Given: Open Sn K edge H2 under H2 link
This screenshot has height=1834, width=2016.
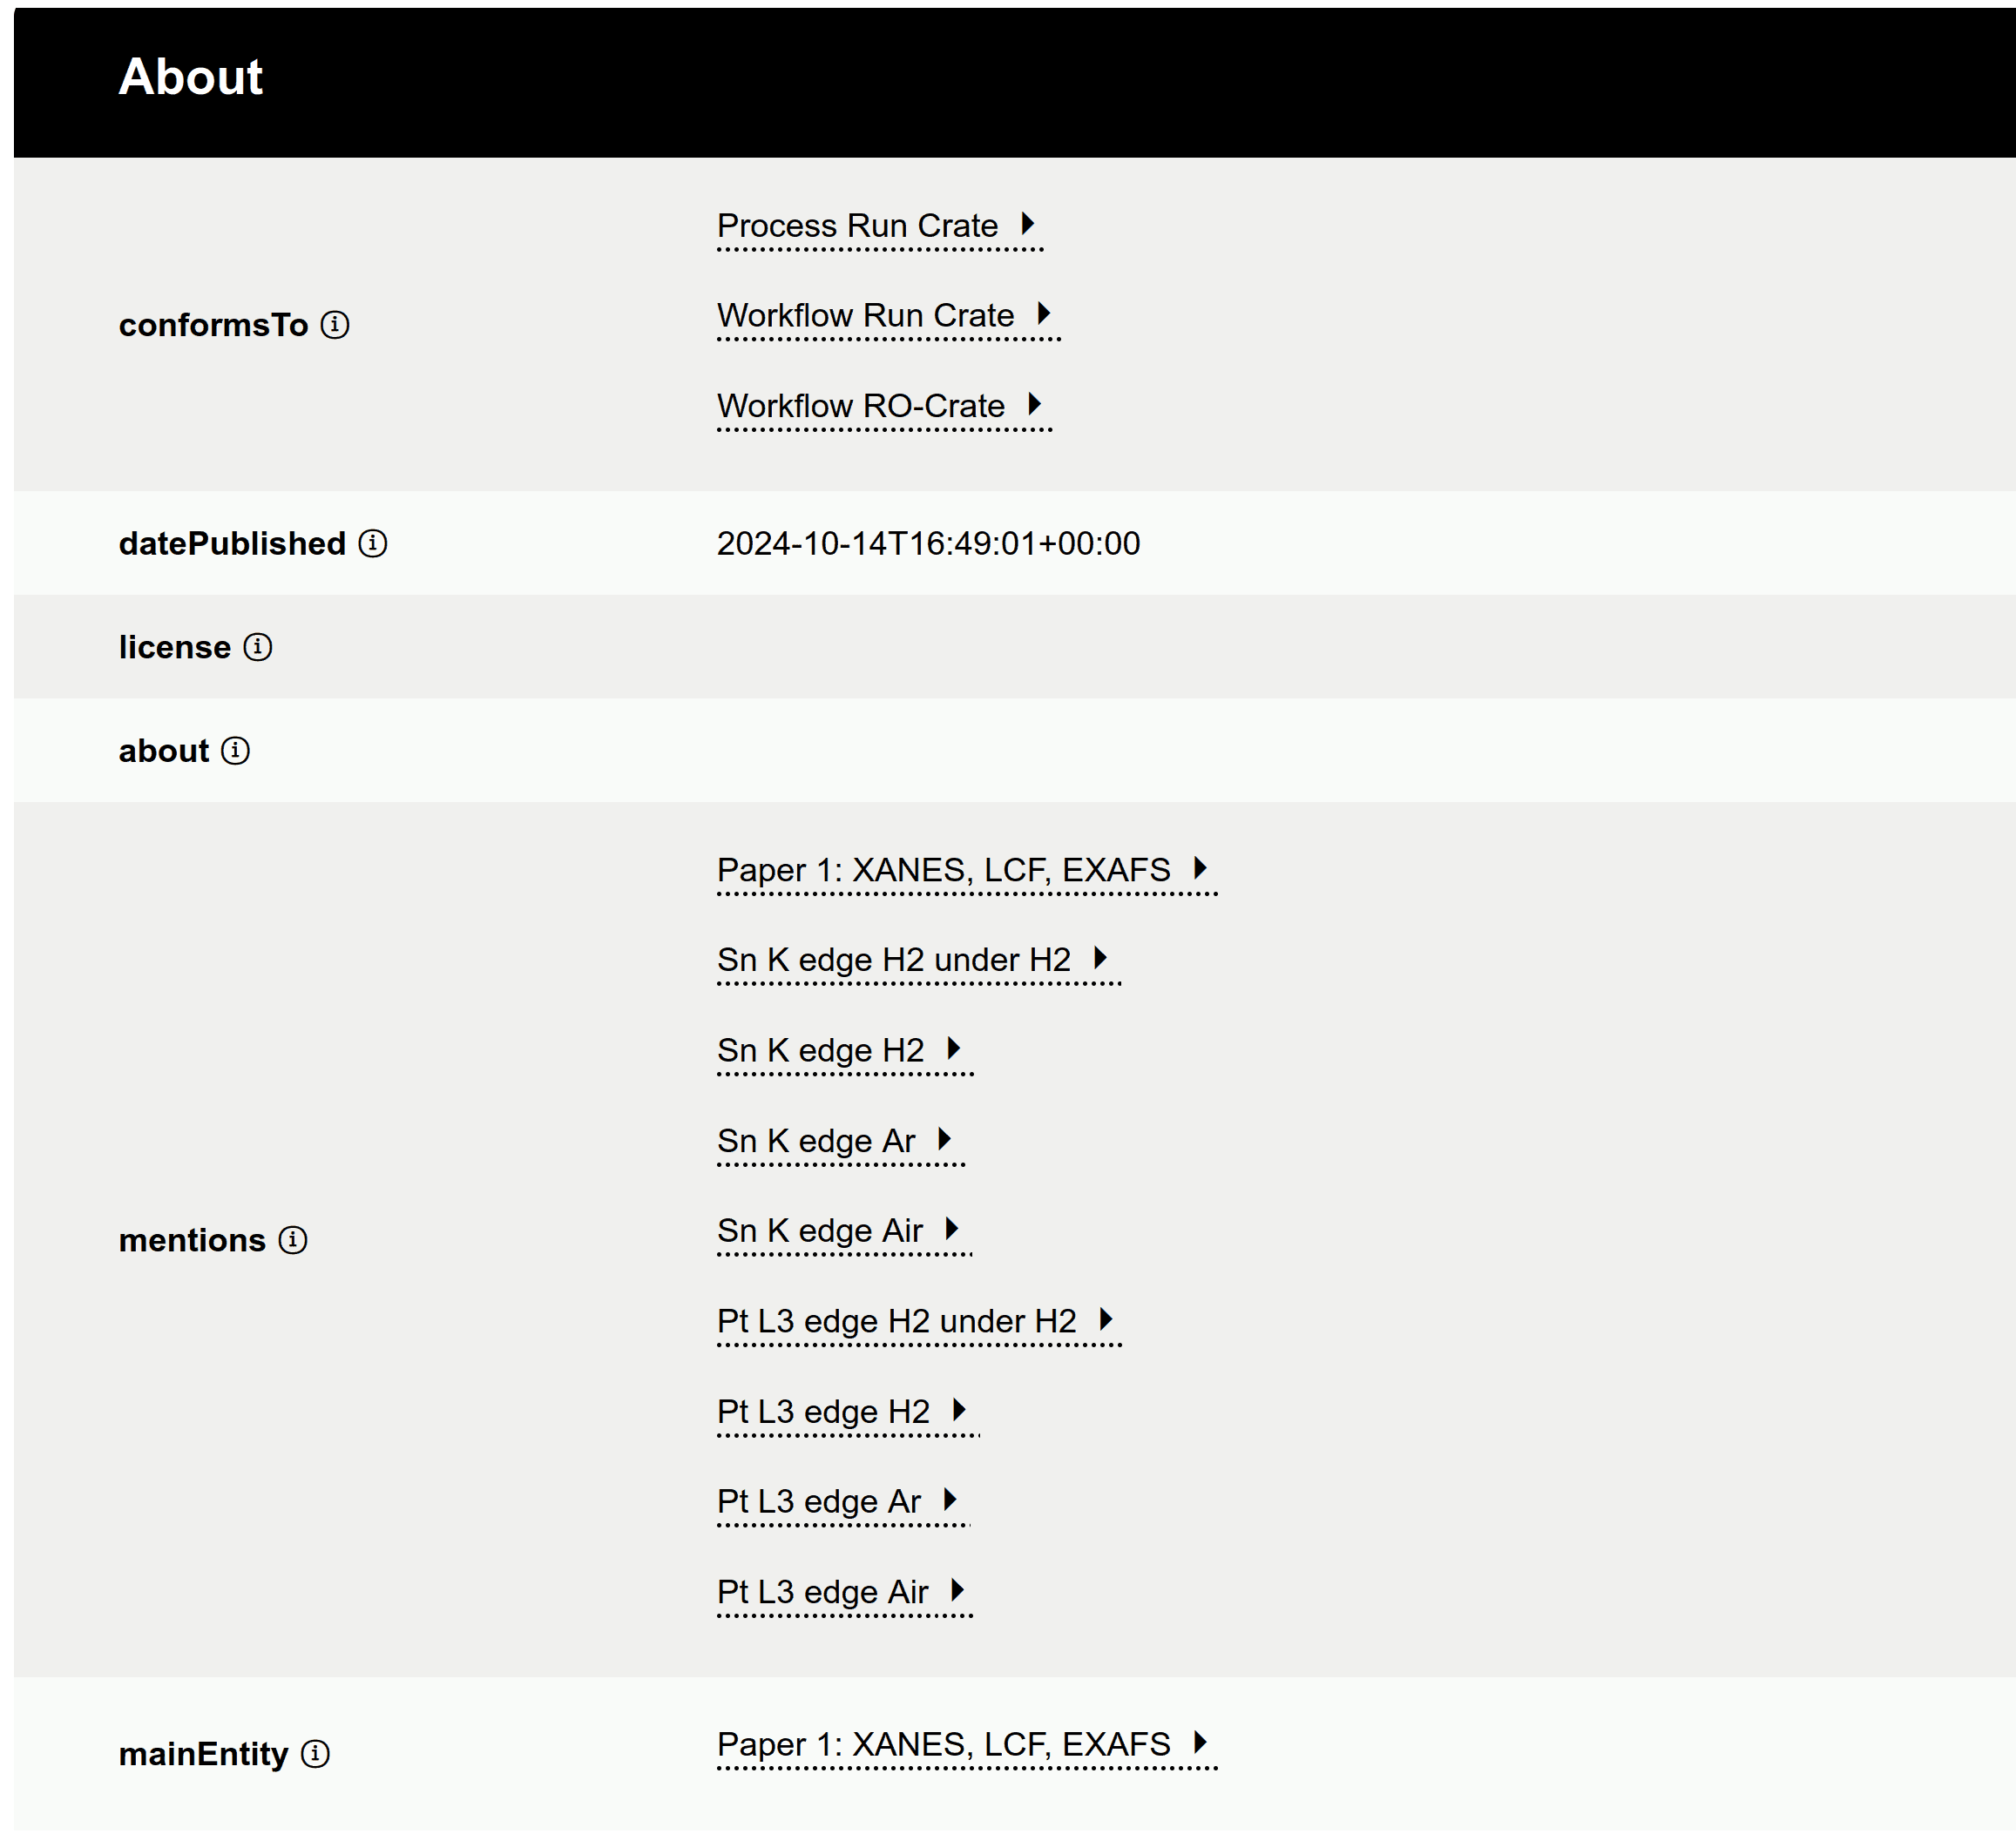Looking at the screenshot, I should click(893, 960).
